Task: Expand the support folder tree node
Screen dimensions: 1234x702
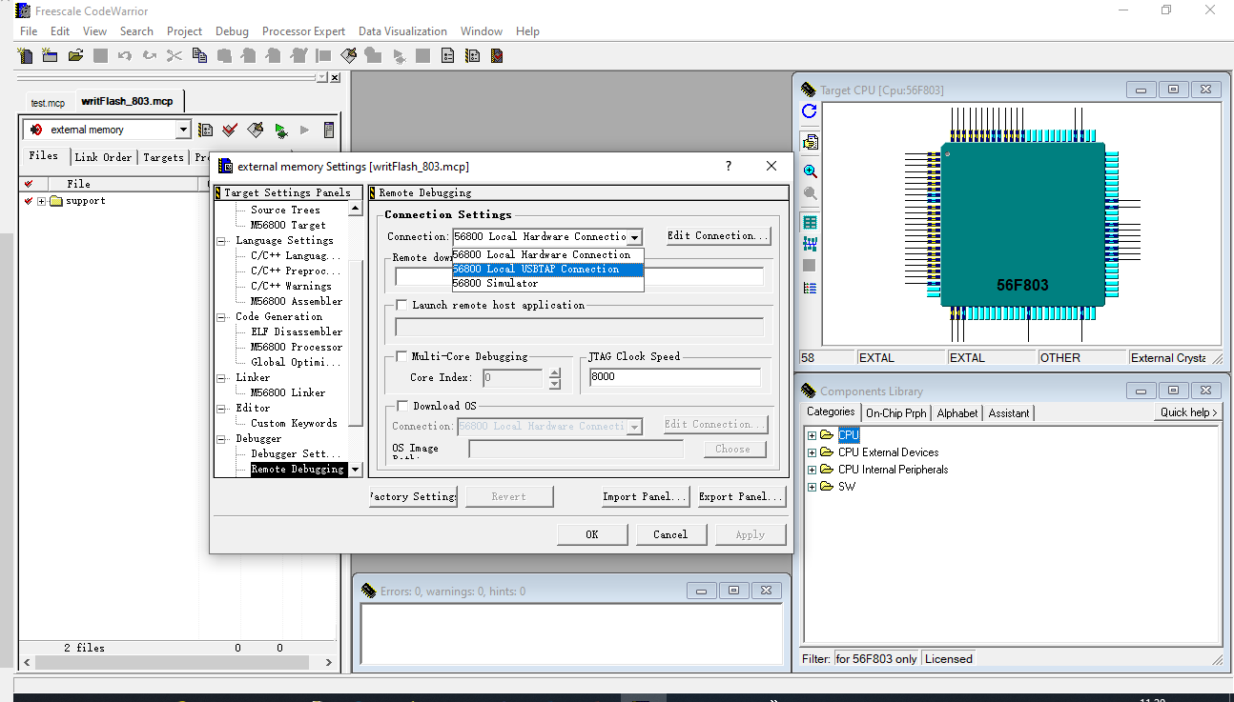Action: click(x=42, y=201)
